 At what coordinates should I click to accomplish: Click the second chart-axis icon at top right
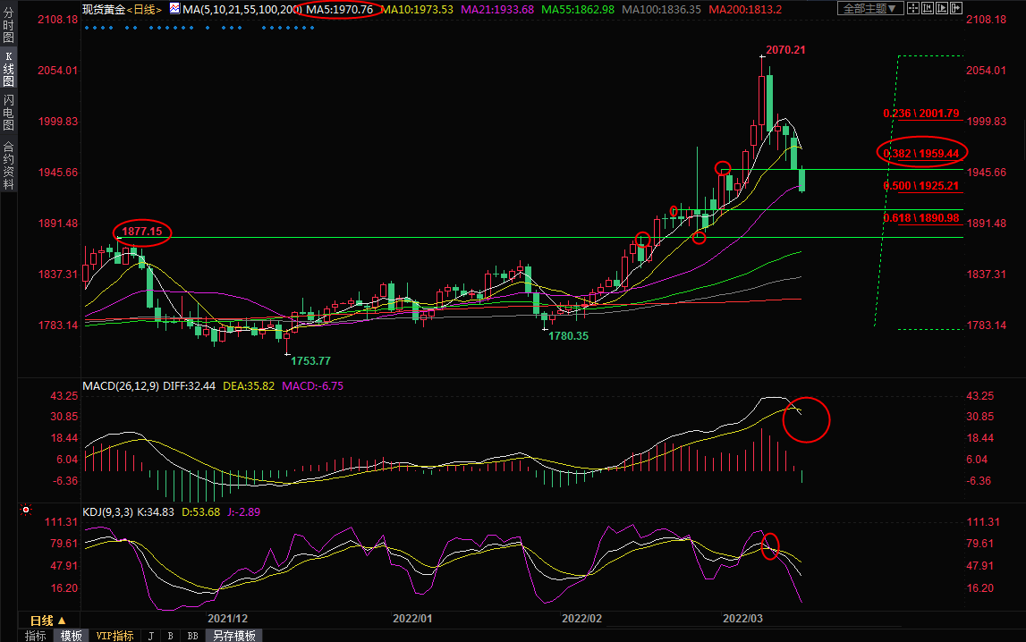pyautogui.click(x=928, y=8)
